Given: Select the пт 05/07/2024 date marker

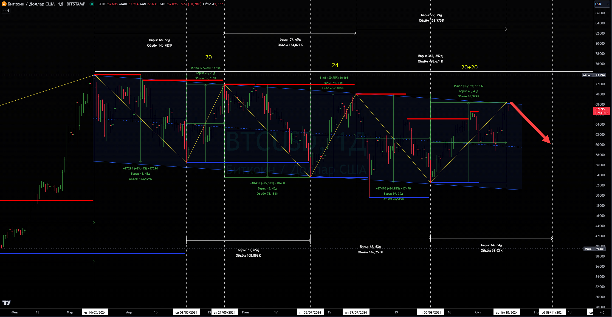Looking at the screenshot, I should [x=310, y=312].
